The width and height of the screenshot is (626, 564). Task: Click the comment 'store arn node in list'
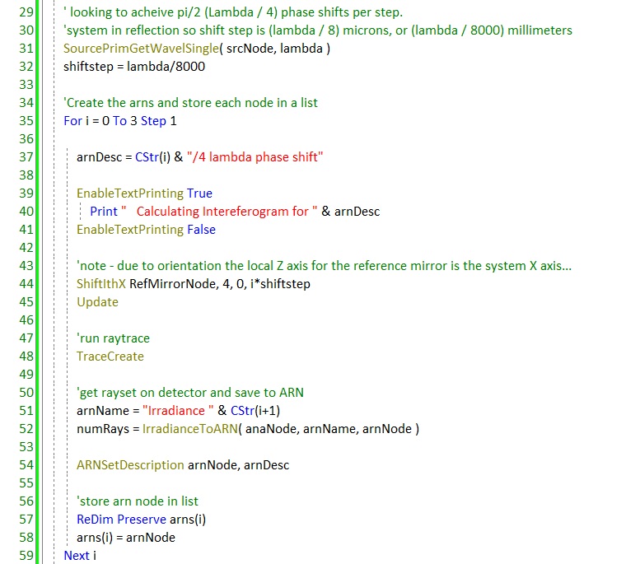tap(138, 501)
